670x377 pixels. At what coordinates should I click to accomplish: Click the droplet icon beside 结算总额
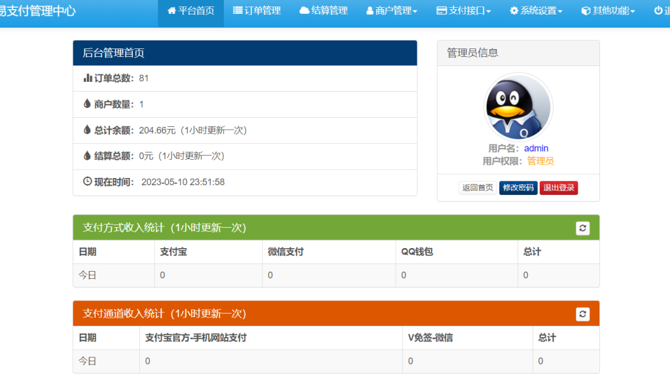coord(87,155)
